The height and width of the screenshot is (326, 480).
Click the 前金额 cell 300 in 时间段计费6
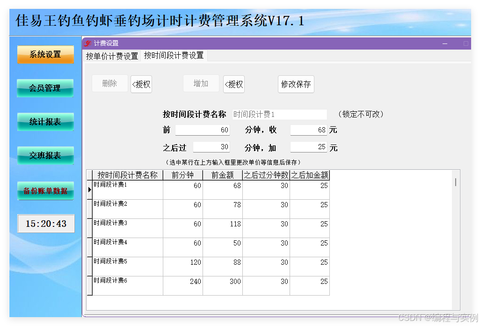coord(223,286)
